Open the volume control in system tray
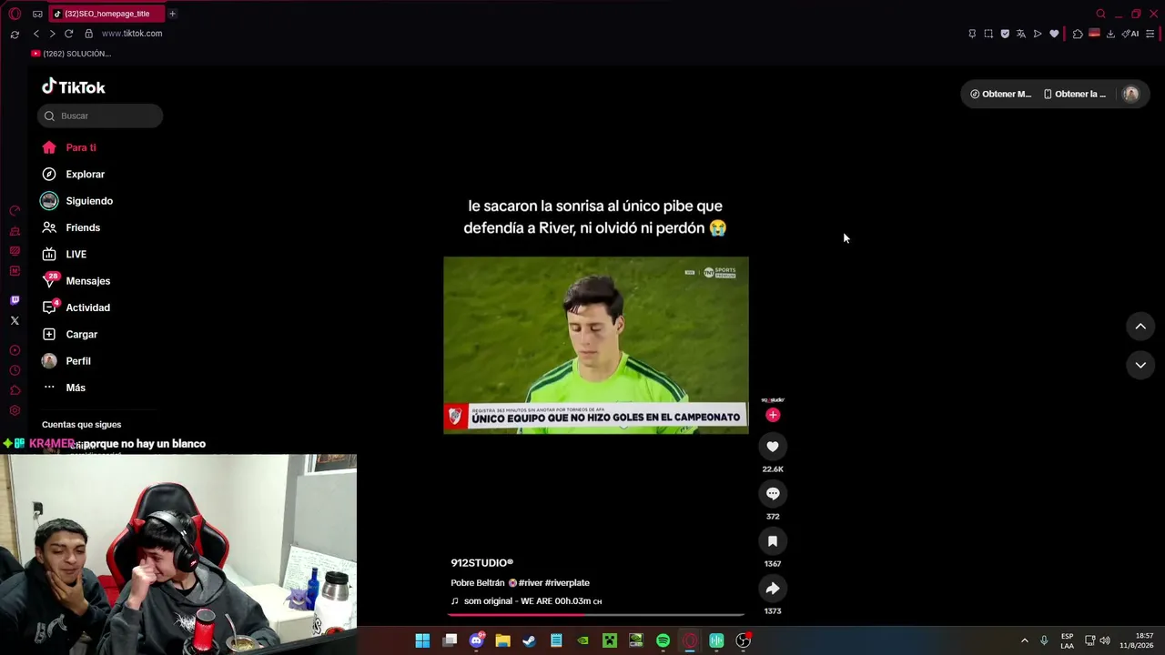The height and width of the screenshot is (655, 1165). (1105, 640)
